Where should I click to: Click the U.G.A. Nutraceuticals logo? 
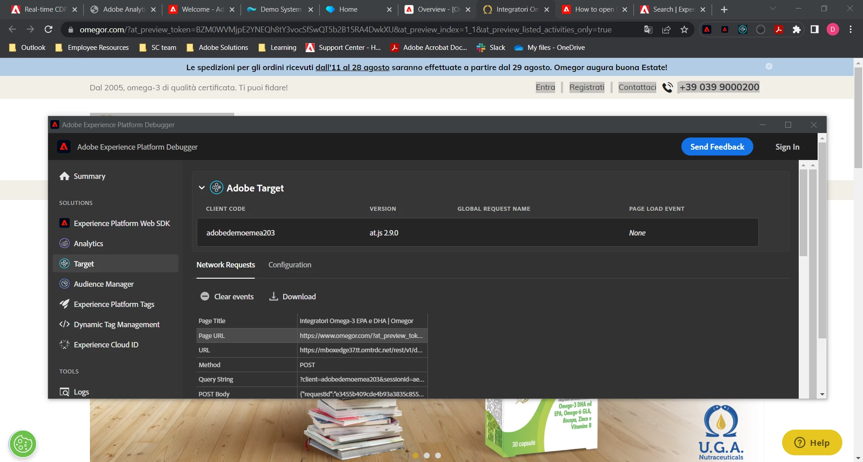tap(721, 432)
